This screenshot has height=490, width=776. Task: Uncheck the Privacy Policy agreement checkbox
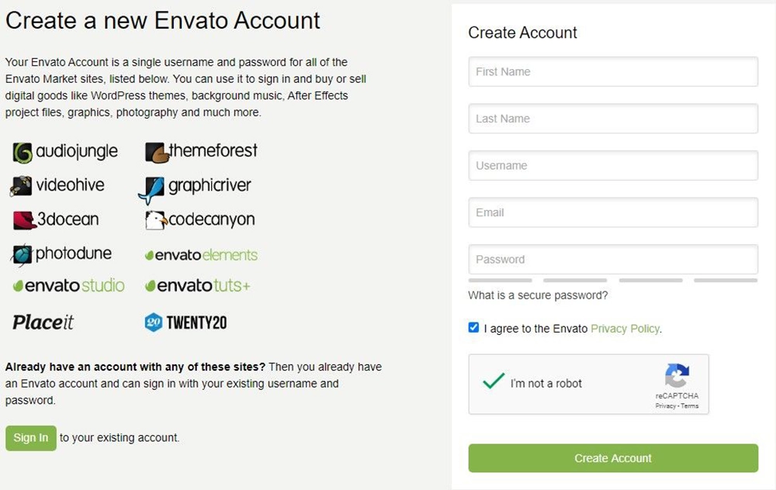(x=473, y=328)
